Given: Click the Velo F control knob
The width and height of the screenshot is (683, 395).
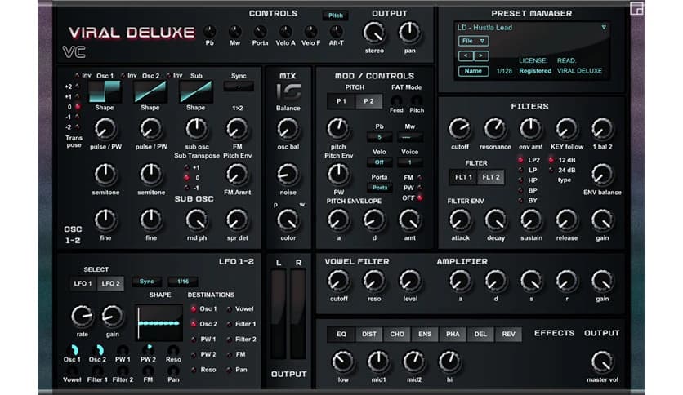Looking at the screenshot, I should (310, 32).
